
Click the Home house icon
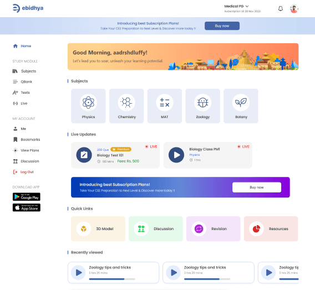pyautogui.click(x=16, y=46)
